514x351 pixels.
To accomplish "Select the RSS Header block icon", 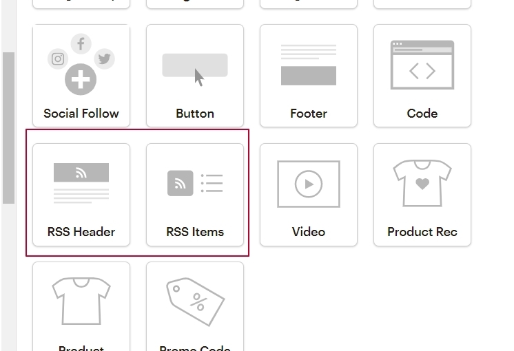I will [x=81, y=183].
